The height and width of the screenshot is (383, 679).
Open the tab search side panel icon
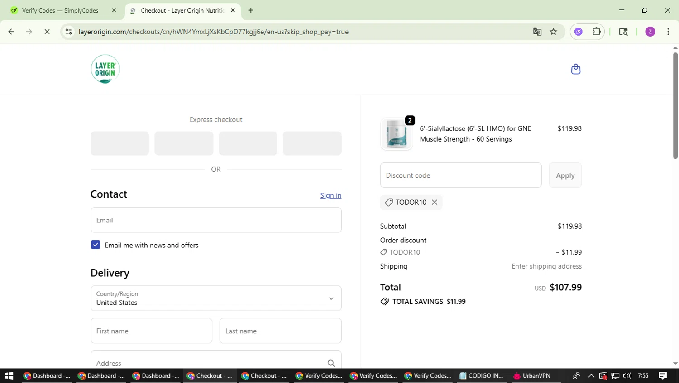click(623, 32)
